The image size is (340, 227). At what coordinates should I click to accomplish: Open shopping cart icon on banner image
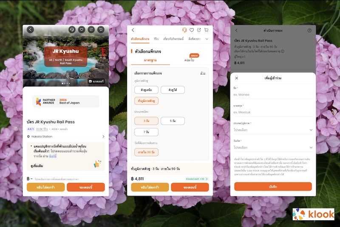tap(101, 30)
